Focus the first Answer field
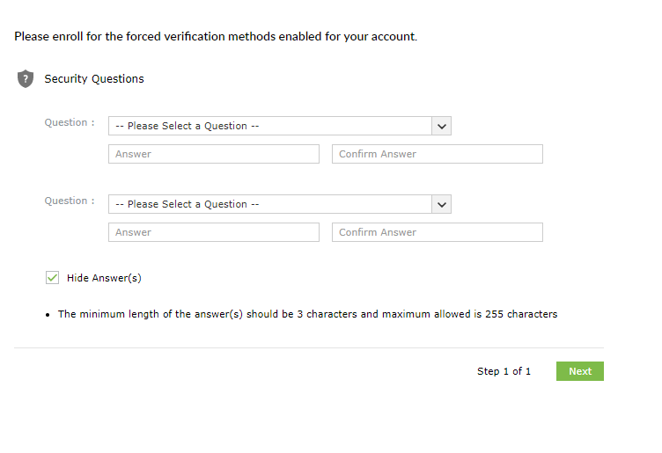Viewport: 662px width, 453px height. [214, 154]
